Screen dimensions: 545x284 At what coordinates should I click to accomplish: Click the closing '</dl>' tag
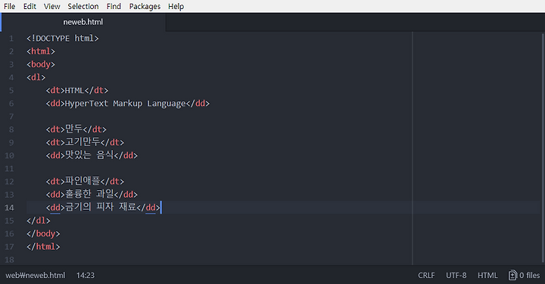(x=39, y=220)
